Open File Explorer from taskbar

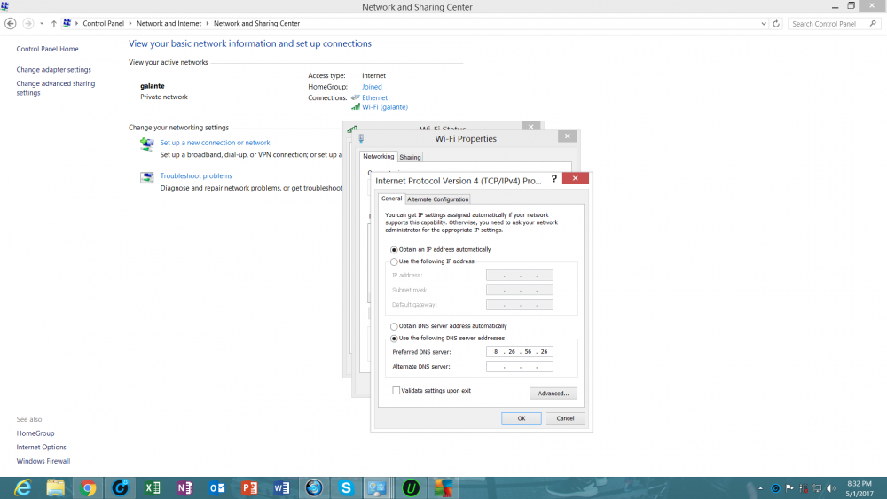point(55,487)
